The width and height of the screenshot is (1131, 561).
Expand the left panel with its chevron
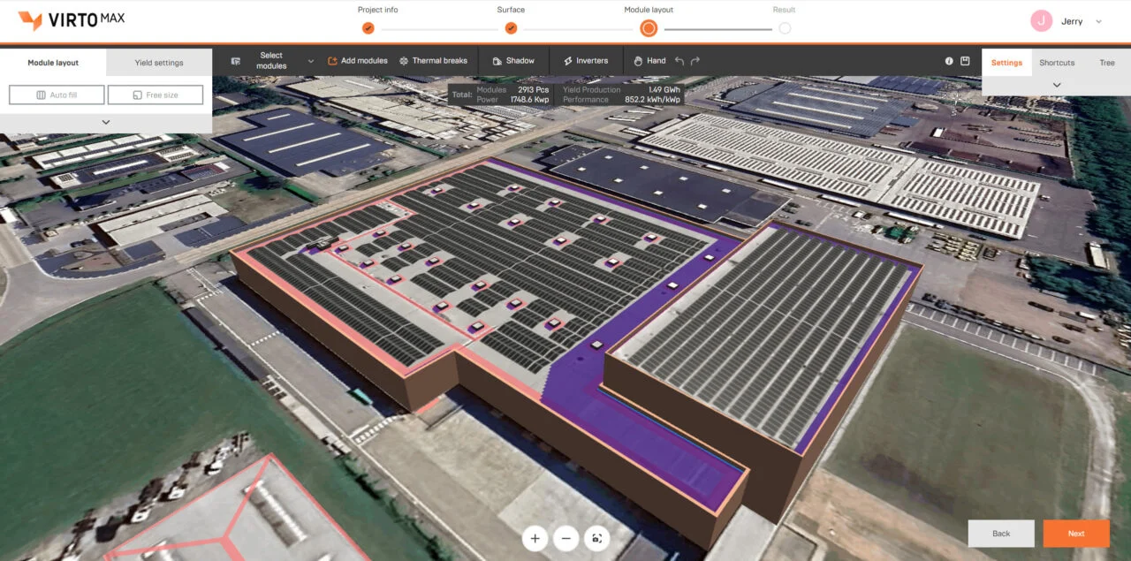106,122
